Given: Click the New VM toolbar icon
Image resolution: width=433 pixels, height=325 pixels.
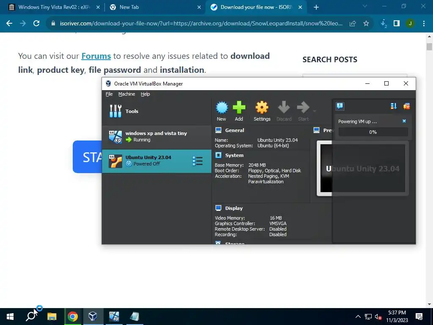Looking at the screenshot, I should 222,111.
